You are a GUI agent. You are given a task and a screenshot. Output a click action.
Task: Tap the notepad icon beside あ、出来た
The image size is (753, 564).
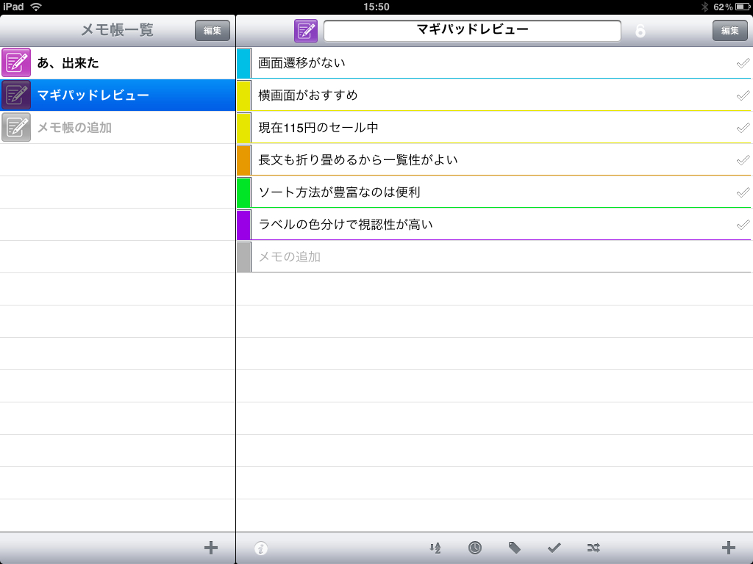16,63
